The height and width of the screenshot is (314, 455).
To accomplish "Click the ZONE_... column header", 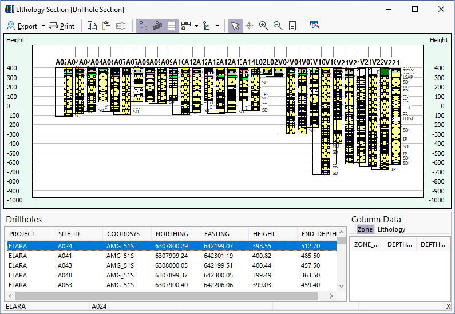I will pos(367,244).
